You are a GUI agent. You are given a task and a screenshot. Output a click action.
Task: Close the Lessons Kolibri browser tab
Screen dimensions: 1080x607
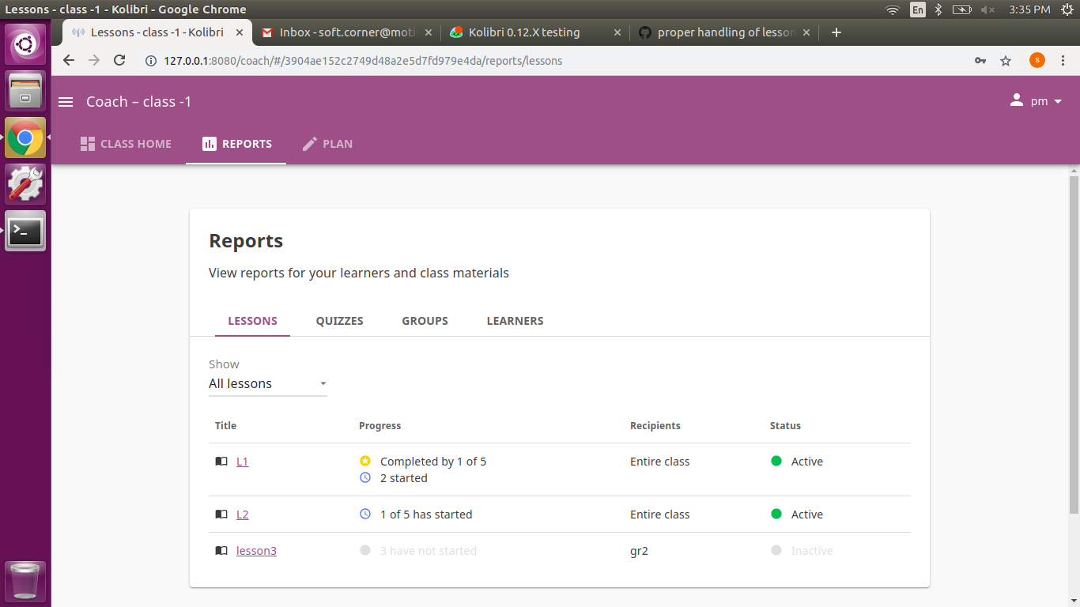(240, 32)
